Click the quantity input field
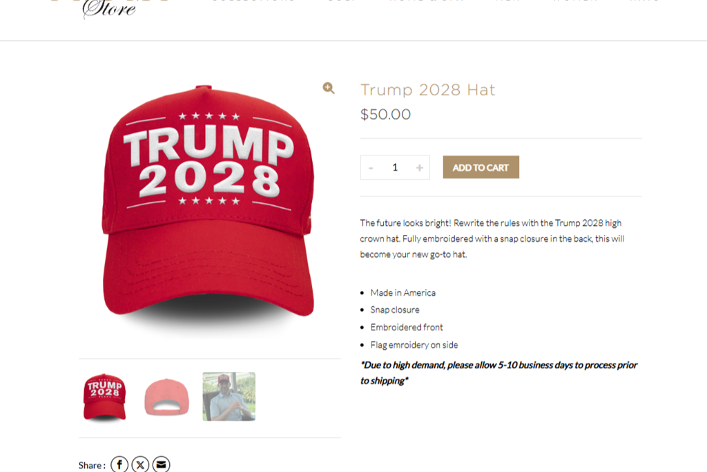 click(395, 168)
